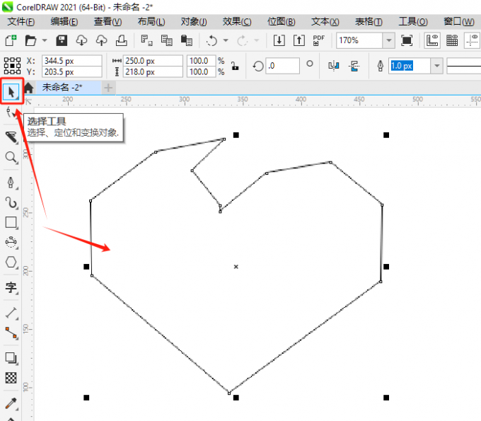This screenshot has width=481, height=421.
Task: Toggle the lock ratio padlock
Action: tap(235, 66)
